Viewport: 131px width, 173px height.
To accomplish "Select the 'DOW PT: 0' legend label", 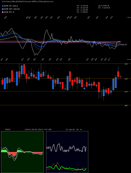I will [x=9, y=12].
